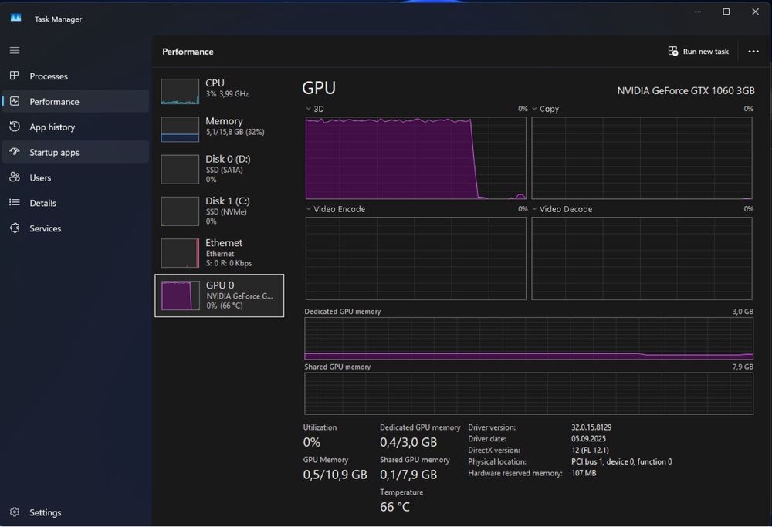Click the Task Manager app icon in the title bar
Image resolution: width=772 pixels, height=527 pixels.
pos(15,18)
